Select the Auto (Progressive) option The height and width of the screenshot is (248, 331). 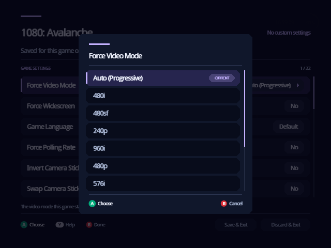click(x=163, y=78)
